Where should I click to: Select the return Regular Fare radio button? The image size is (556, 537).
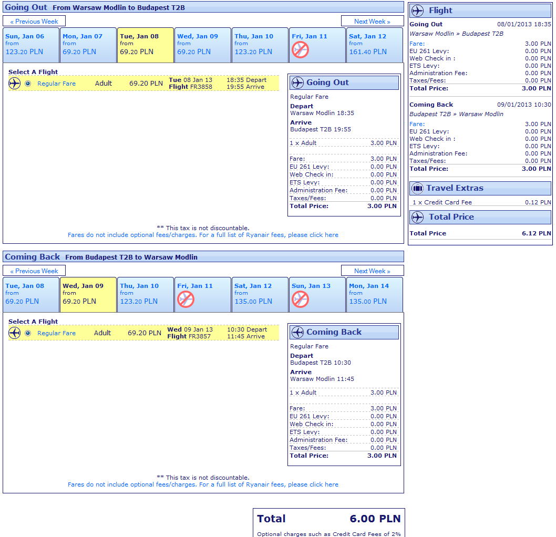point(28,333)
